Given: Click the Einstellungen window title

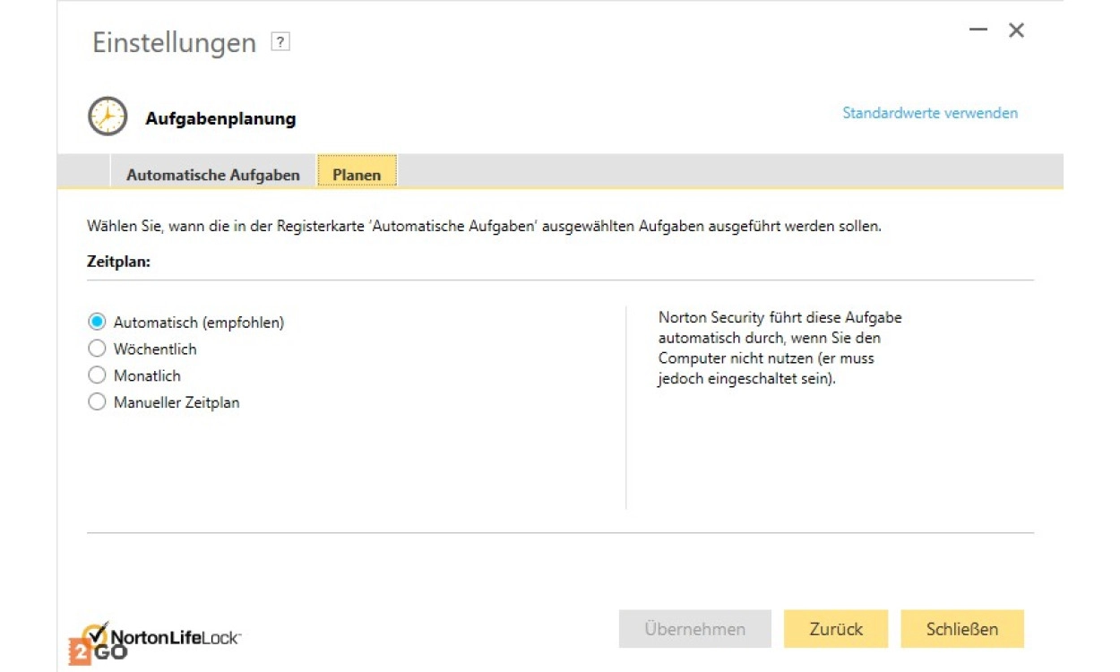Looking at the screenshot, I should [174, 42].
